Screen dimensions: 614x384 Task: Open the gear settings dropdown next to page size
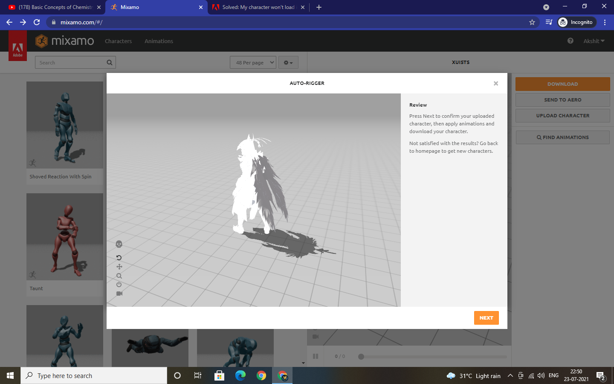(288, 62)
